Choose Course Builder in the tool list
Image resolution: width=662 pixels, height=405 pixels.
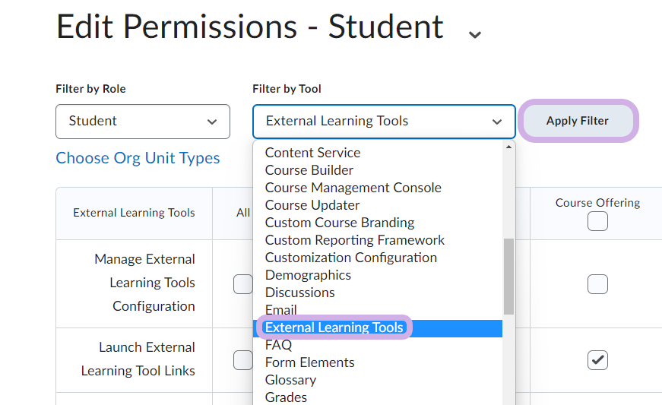point(309,170)
